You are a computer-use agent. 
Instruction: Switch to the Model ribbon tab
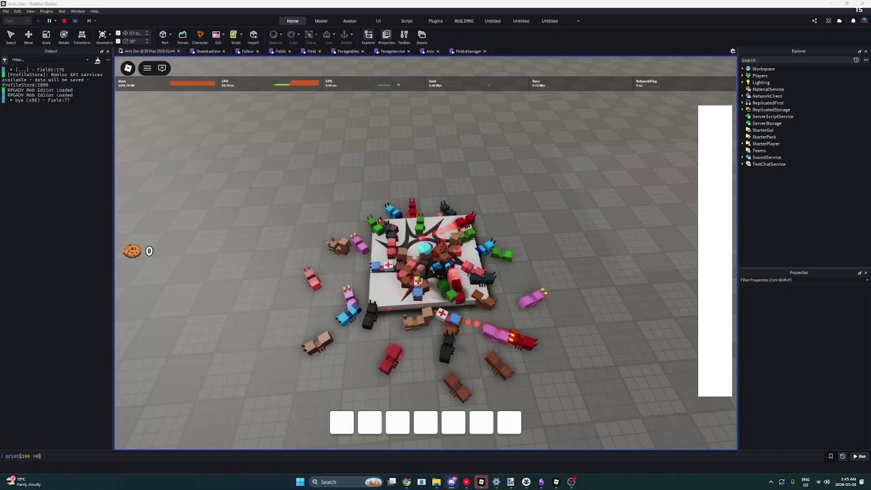point(321,20)
